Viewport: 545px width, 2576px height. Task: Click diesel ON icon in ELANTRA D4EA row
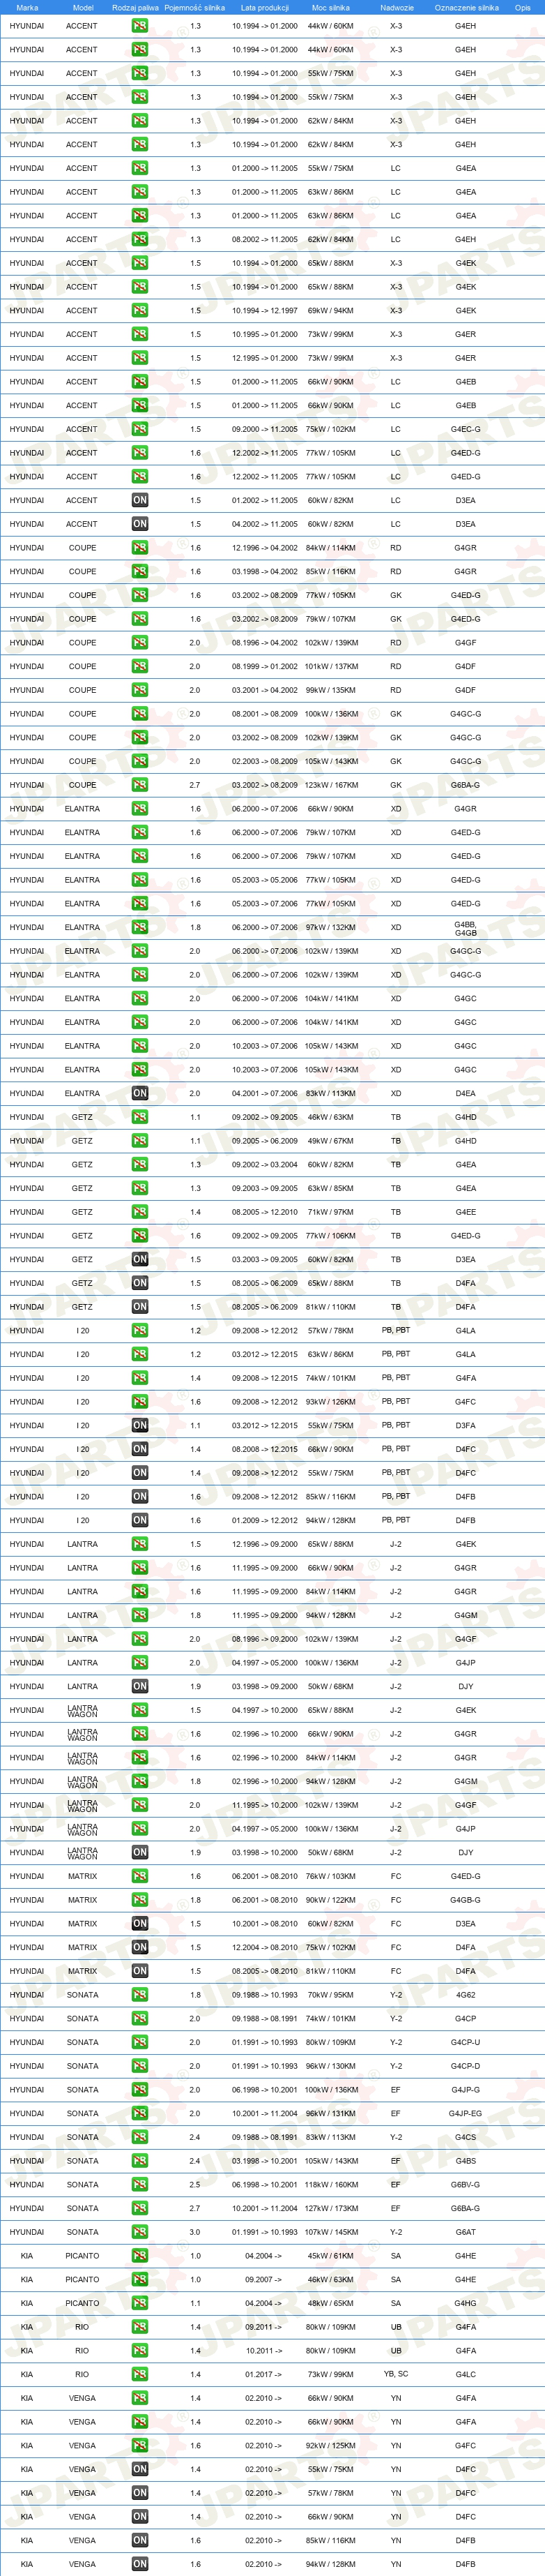click(140, 1093)
